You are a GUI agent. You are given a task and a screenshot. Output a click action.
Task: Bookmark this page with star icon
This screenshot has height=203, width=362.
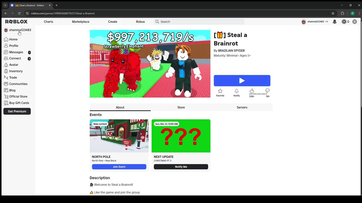coord(333,13)
